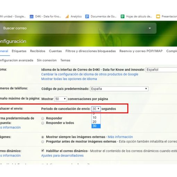Image resolution: width=177 pixels, height=177 pixels.
Task: Go to Filtros y direcciones bloqueadas tab
Action: tap(91, 51)
